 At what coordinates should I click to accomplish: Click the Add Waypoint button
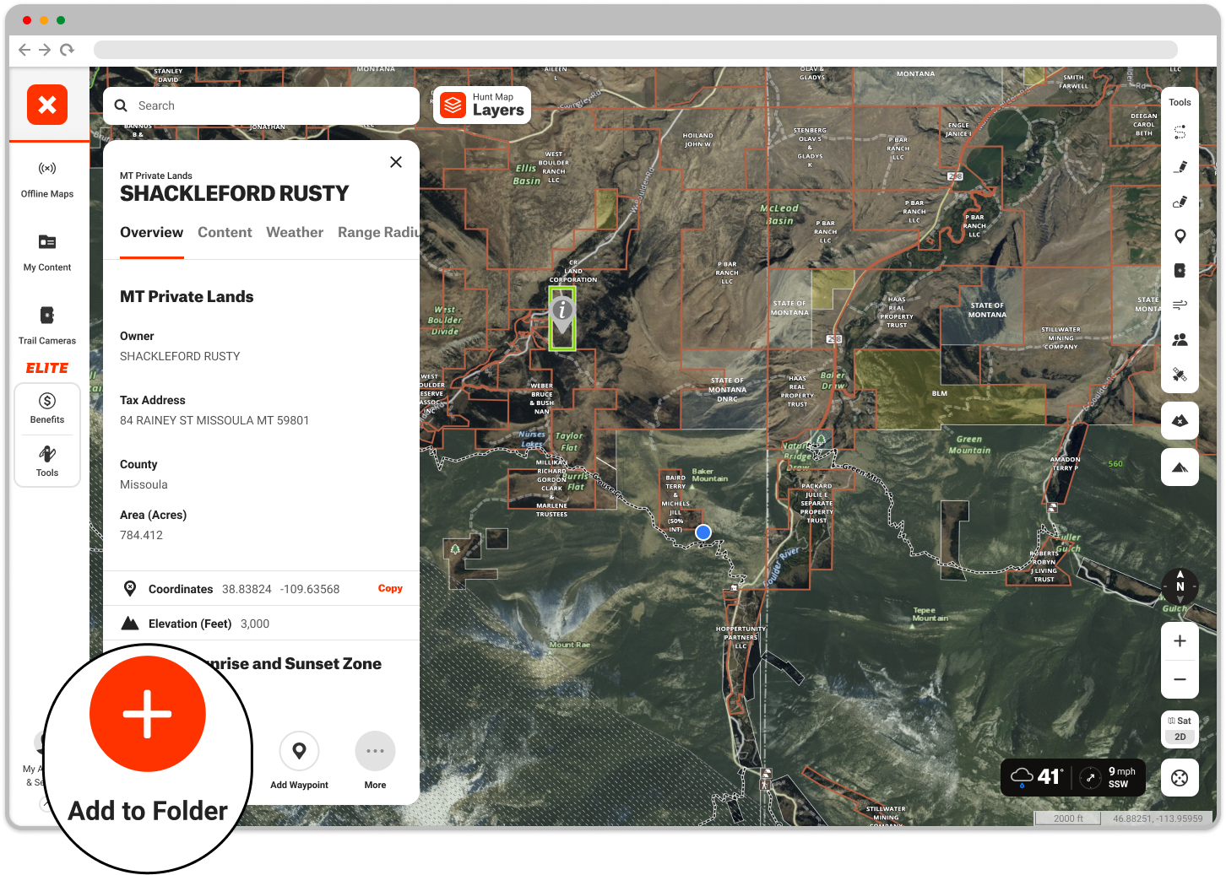point(299,760)
